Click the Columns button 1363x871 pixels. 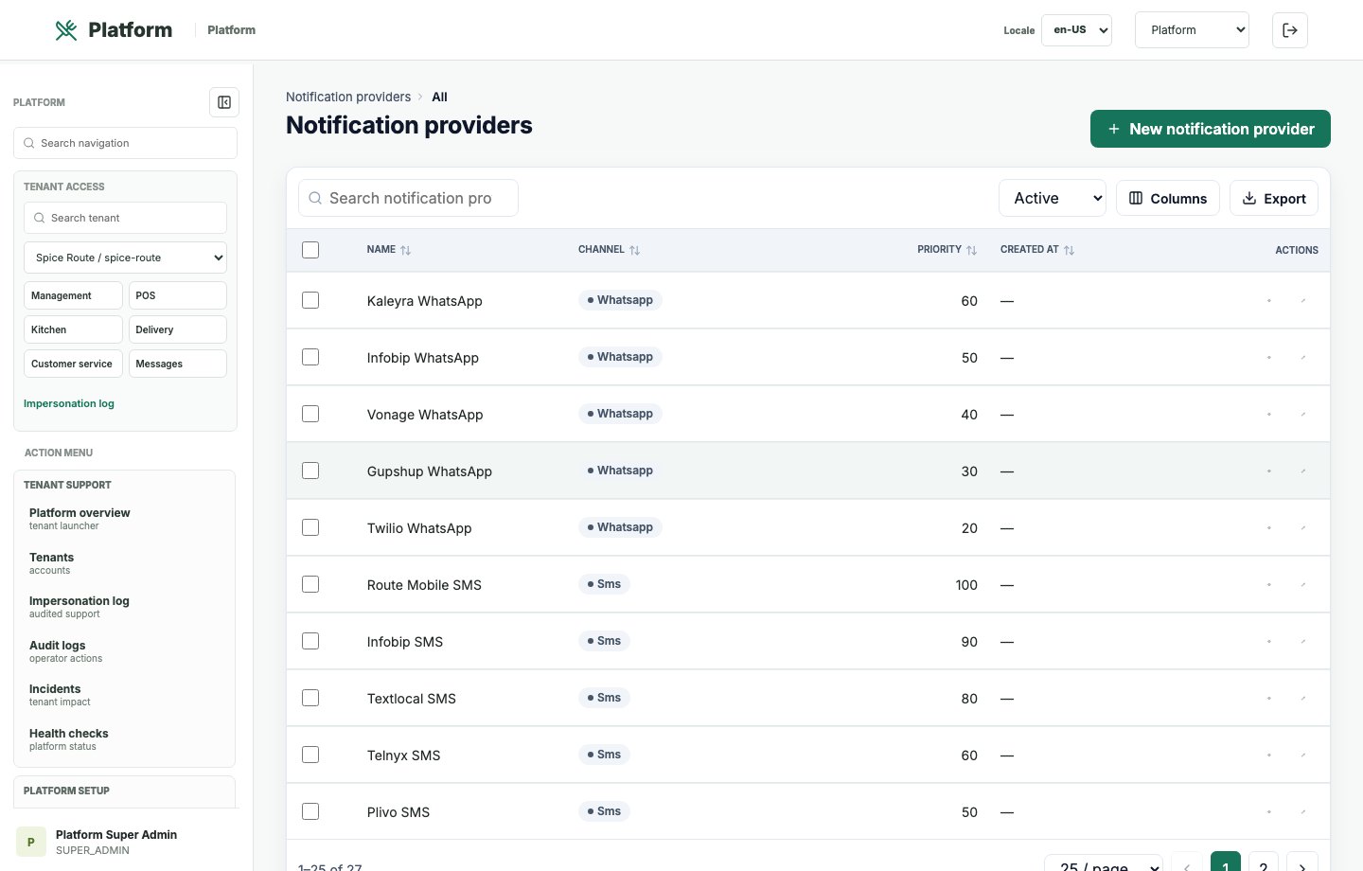pyautogui.click(x=1168, y=199)
